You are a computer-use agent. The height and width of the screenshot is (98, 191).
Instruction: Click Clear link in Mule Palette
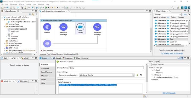184,15
